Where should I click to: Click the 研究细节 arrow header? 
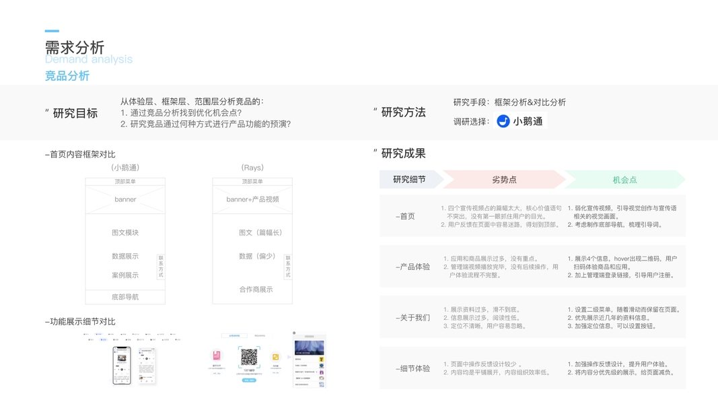412,180
